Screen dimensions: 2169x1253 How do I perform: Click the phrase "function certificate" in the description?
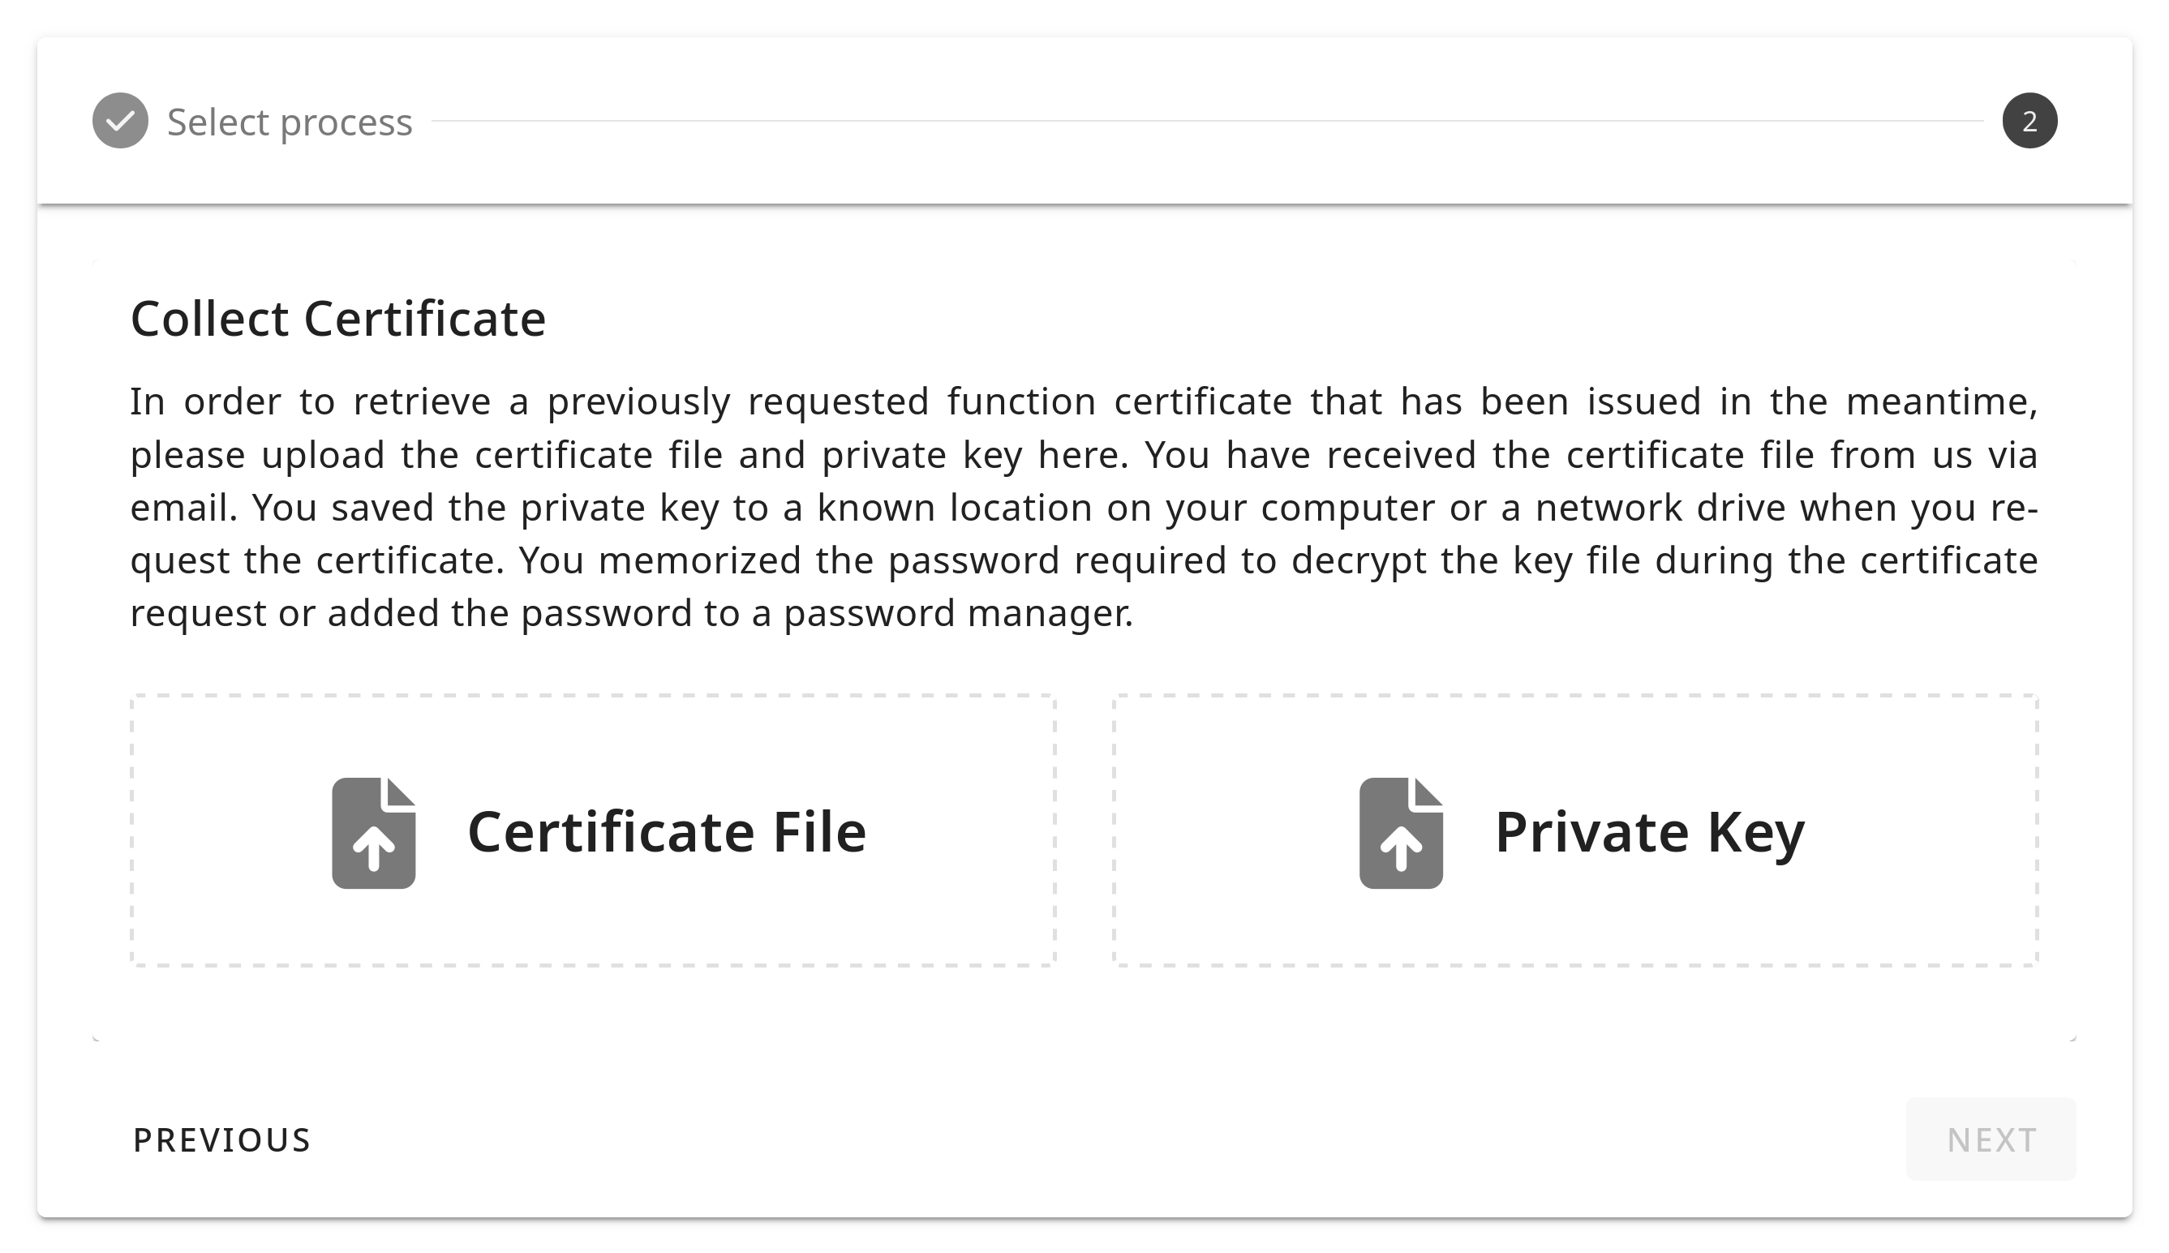[1119, 402]
